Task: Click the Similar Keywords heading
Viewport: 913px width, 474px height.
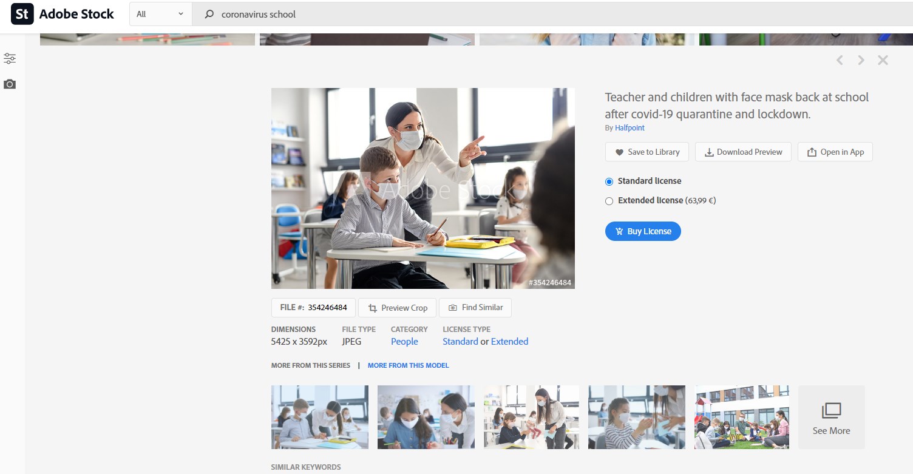Action: [x=306, y=467]
